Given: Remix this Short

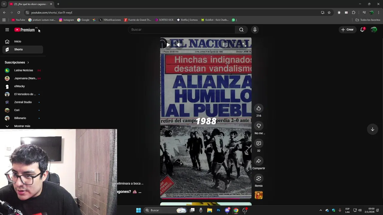Looking at the screenshot, I should [x=259, y=178].
